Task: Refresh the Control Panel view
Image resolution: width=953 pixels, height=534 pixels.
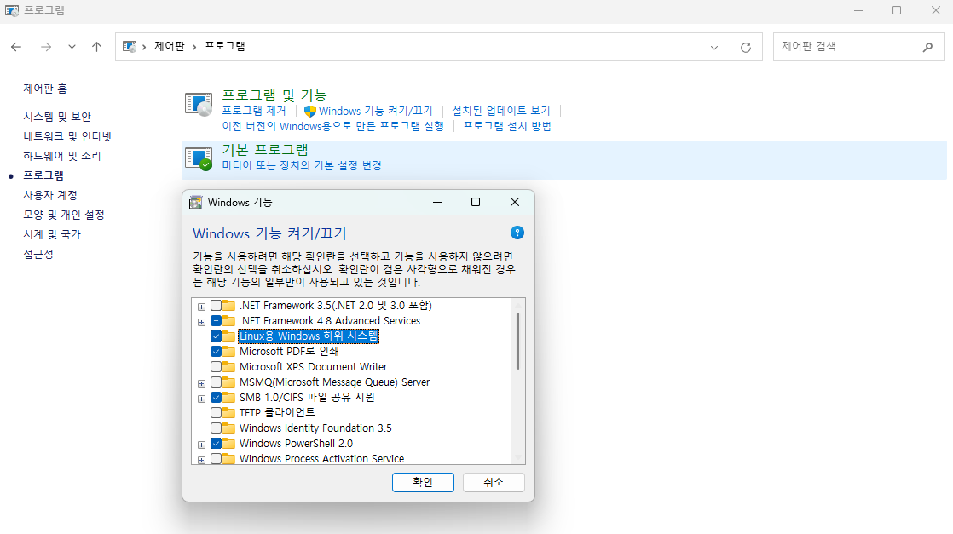Action: coord(746,48)
